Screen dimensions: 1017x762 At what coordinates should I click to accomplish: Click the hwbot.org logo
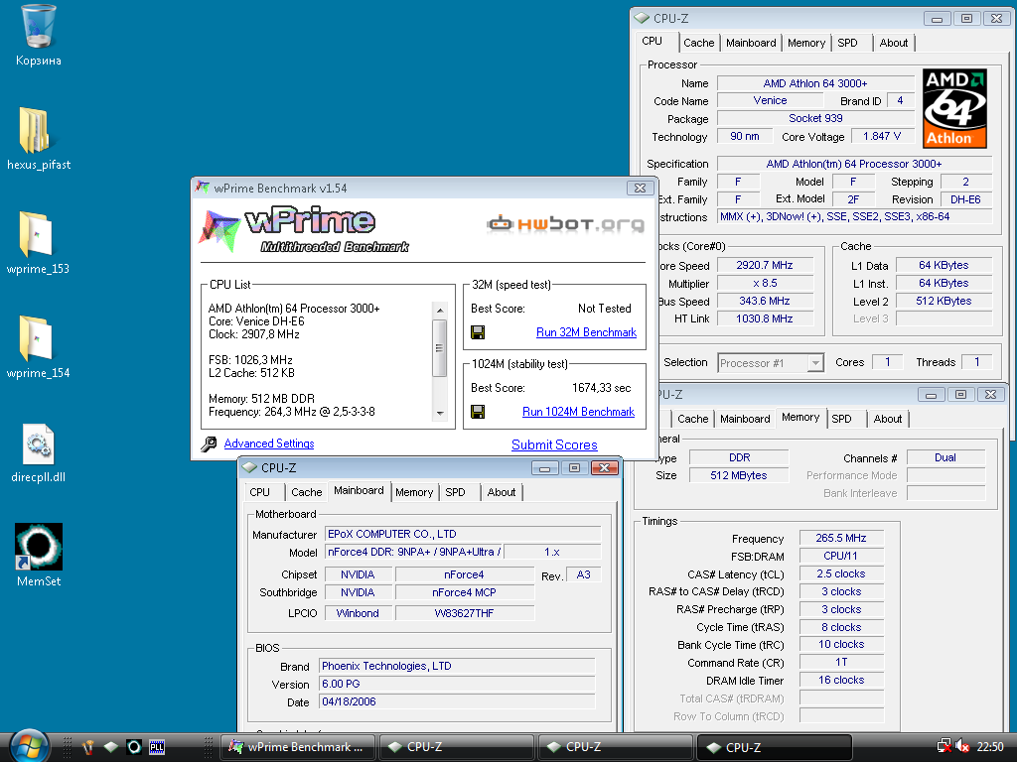pos(565,224)
